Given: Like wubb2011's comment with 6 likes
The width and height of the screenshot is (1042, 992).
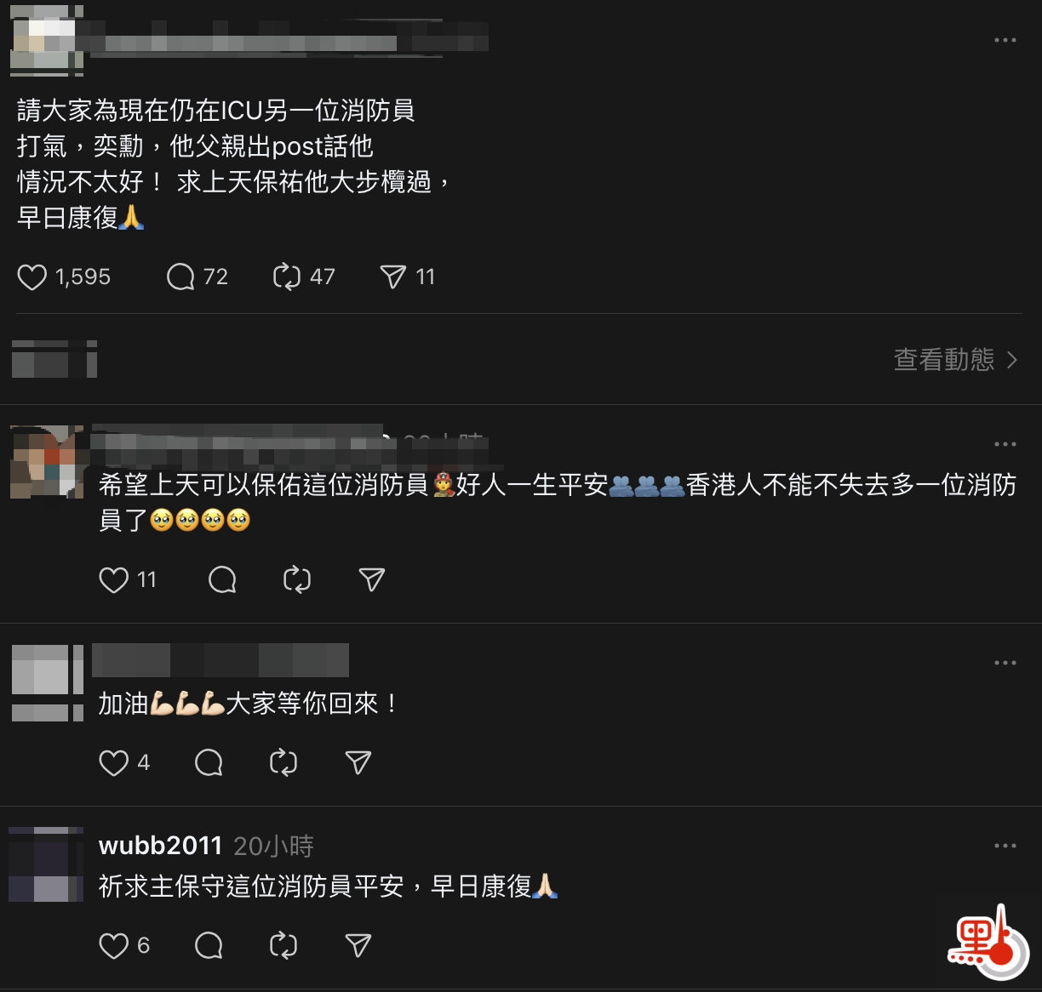Looking at the screenshot, I should click(114, 946).
